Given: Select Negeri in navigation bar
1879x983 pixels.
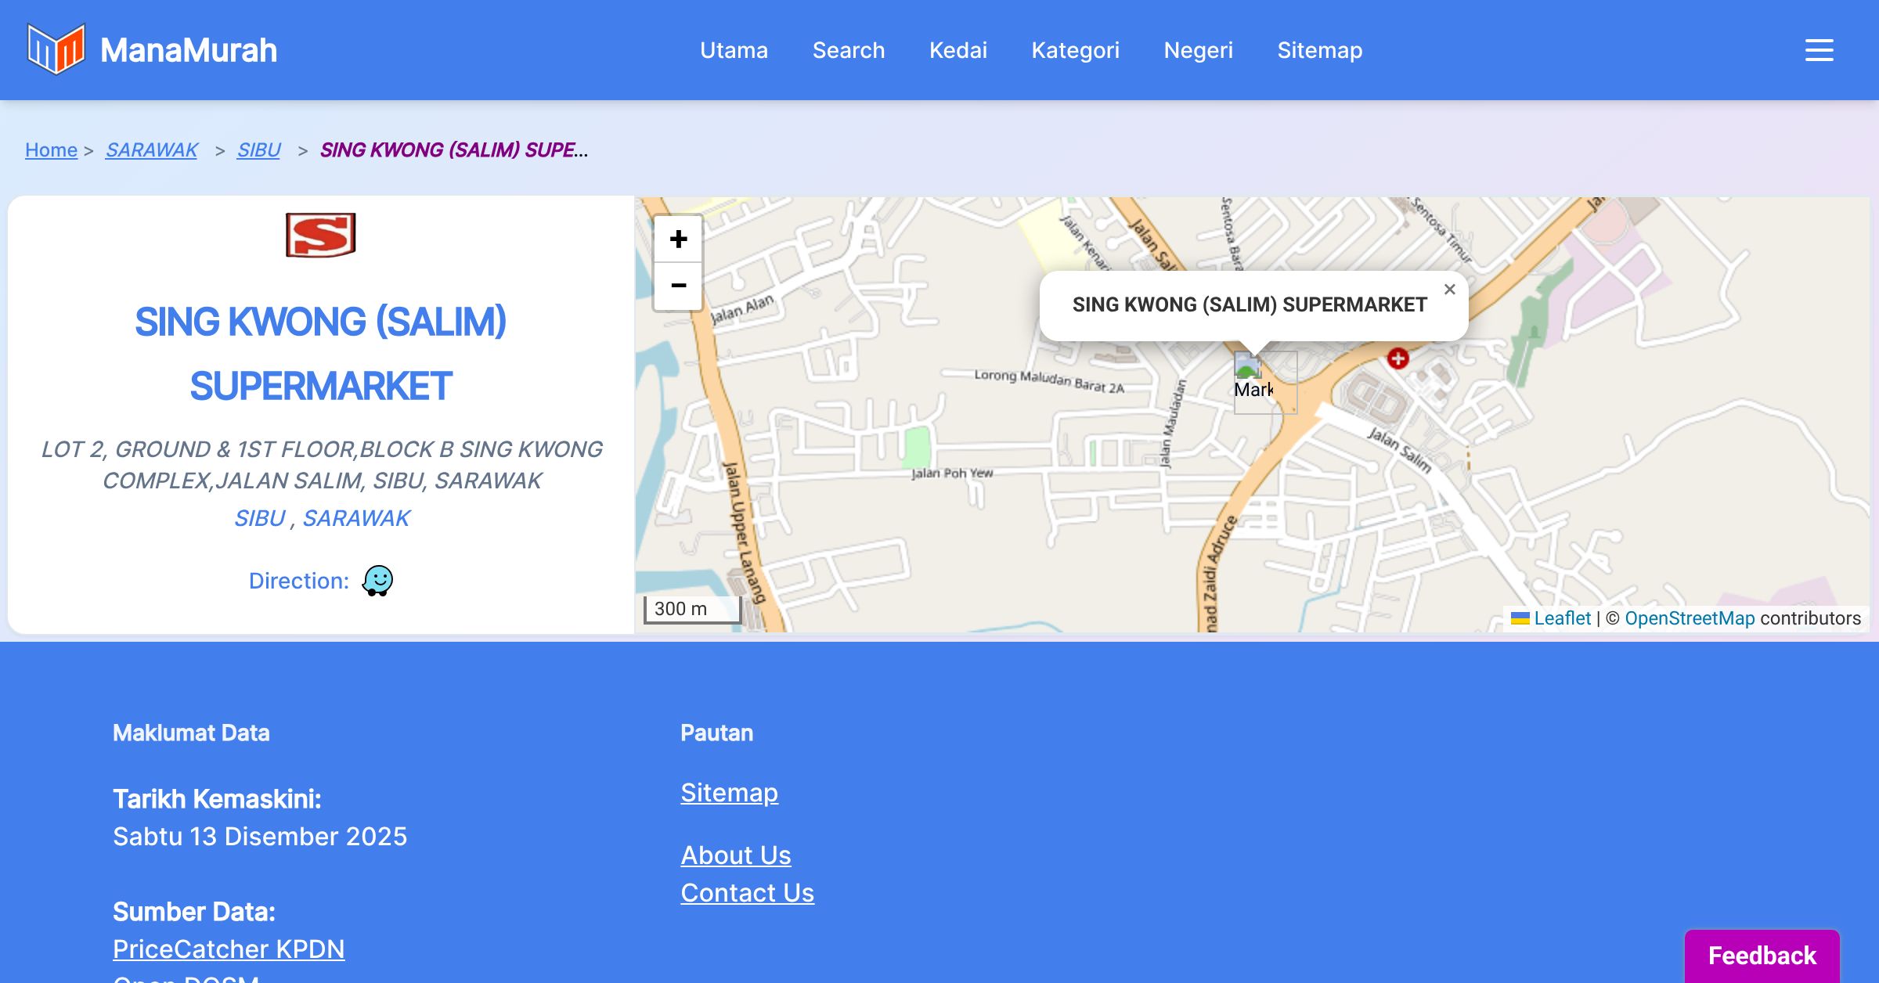Looking at the screenshot, I should [x=1198, y=50].
